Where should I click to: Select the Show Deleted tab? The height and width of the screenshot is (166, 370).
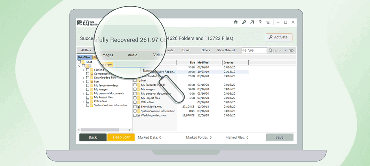[x=226, y=50]
